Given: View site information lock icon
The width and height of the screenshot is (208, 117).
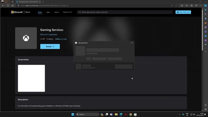Looking at the screenshot, I should 19,6.
